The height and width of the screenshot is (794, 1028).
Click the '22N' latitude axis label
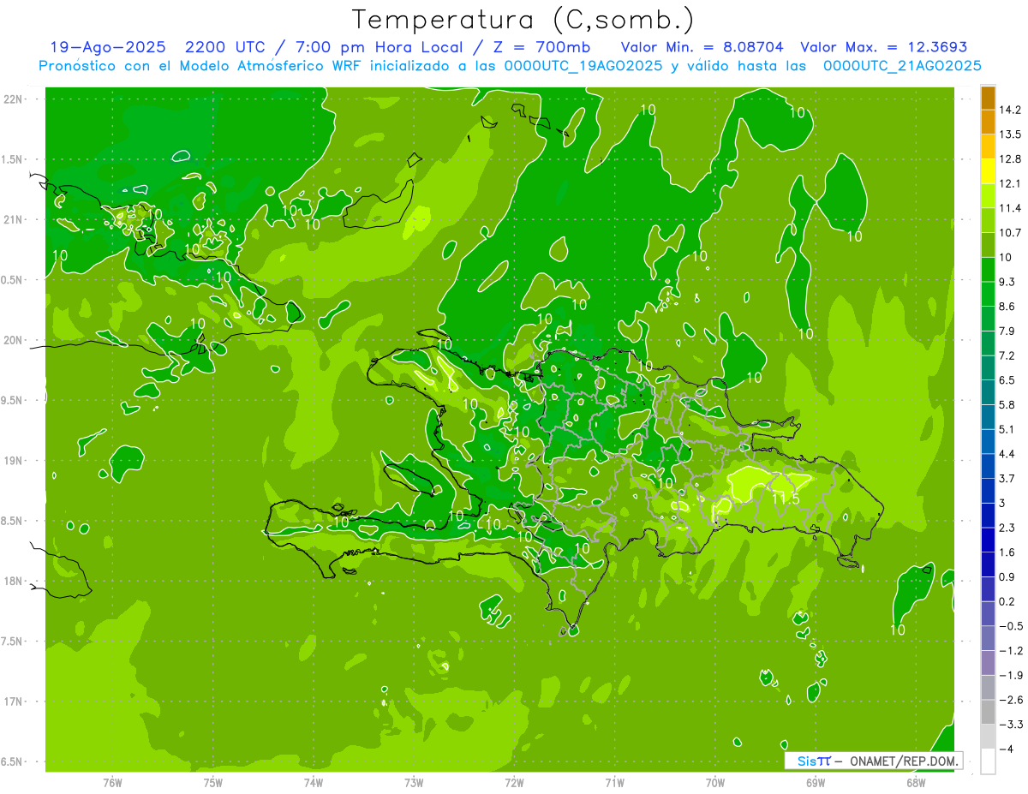point(13,99)
